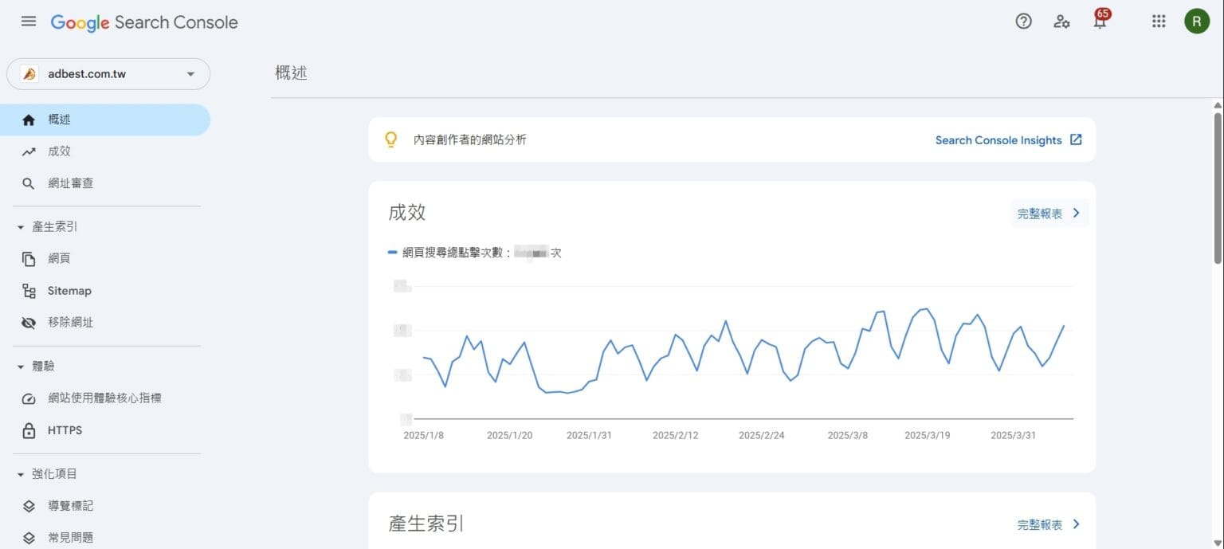Open the hamburger main menu
This screenshot has height=549, width=1224.
29,22
